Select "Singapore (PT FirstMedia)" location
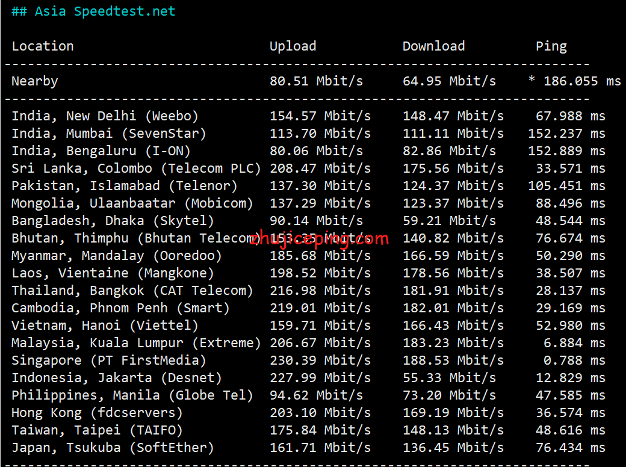Image resolution: width=626 pixels, height=467 pixels. 108,361
